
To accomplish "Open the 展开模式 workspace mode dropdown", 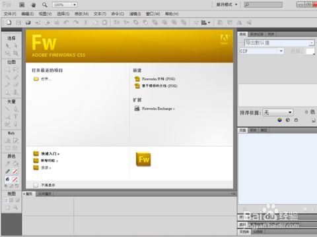I will 227,5.
